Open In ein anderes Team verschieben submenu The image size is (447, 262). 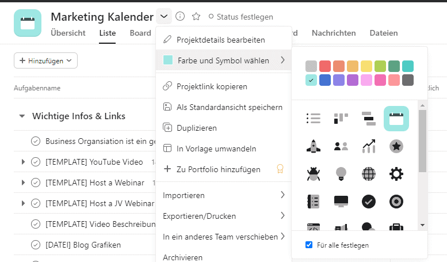pos(223,237)
